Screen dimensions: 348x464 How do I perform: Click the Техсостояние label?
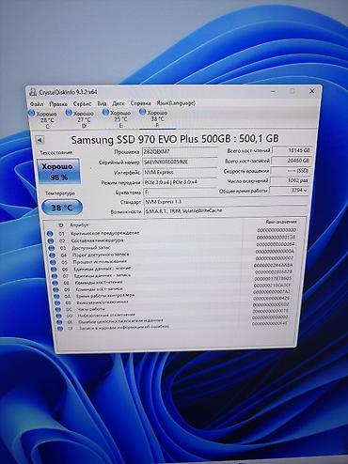click(56, 153)
